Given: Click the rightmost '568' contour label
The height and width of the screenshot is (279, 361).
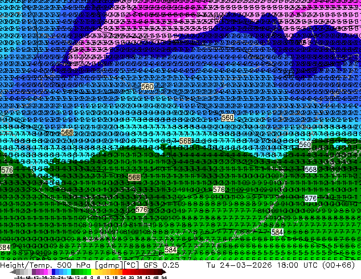Looking at the screenshot, I should click(310, 170).
